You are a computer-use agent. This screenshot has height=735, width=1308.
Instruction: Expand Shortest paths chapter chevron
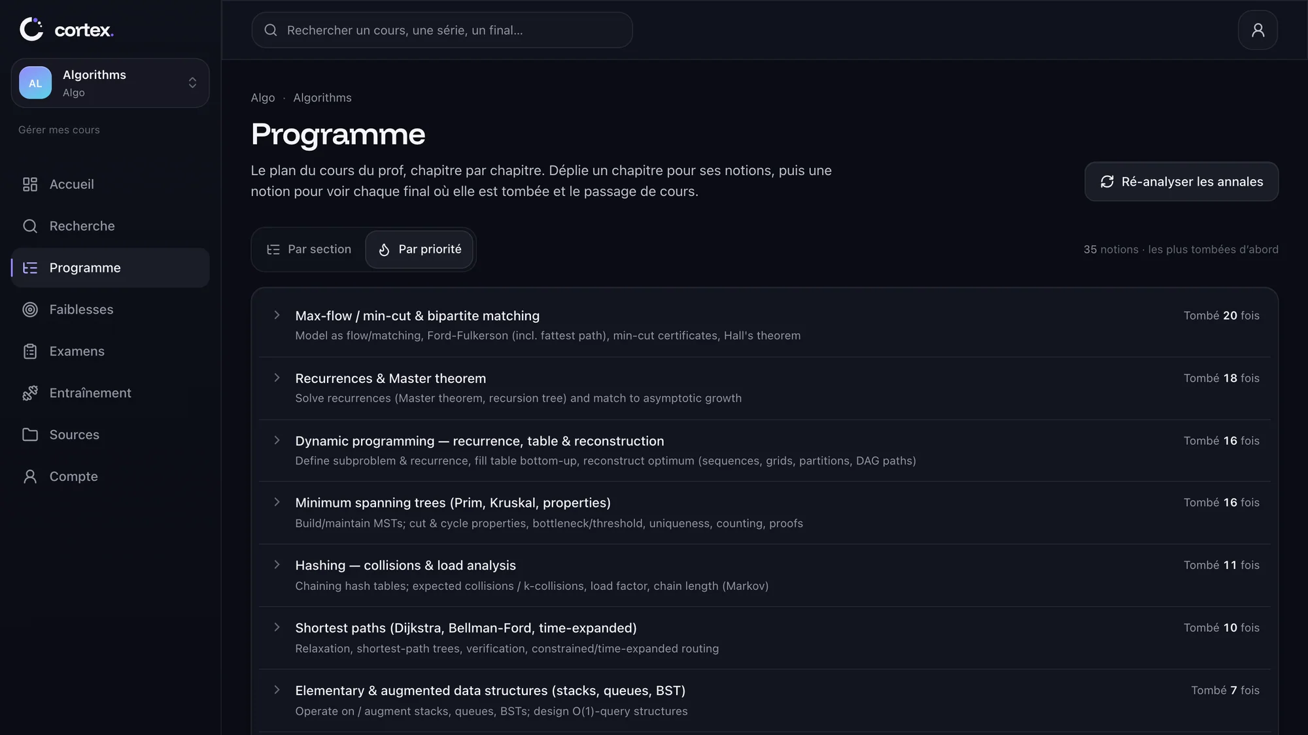[x=277, y=627]
